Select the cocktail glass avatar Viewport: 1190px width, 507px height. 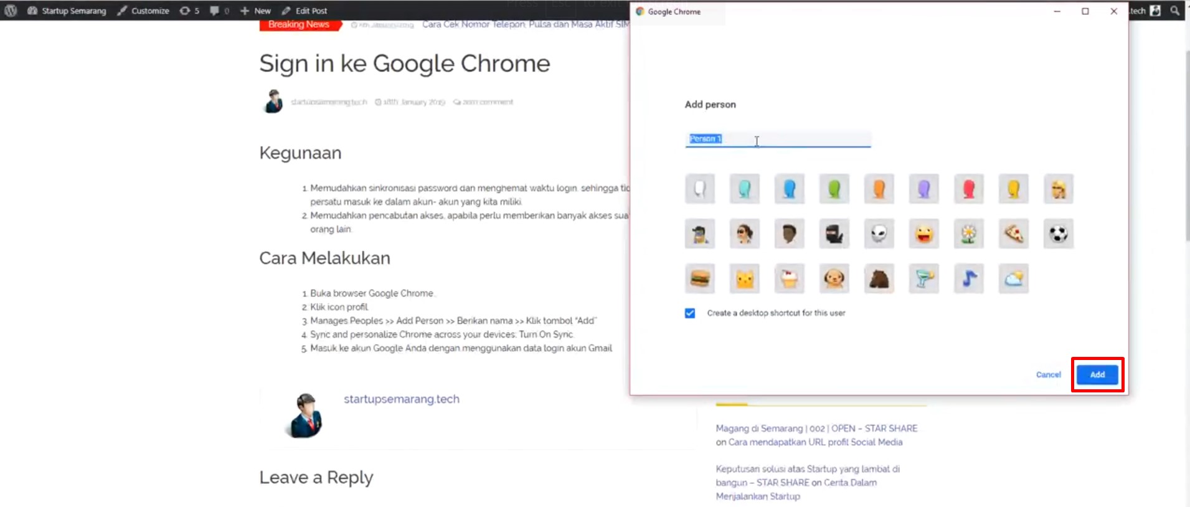click(x=924, y=278)
